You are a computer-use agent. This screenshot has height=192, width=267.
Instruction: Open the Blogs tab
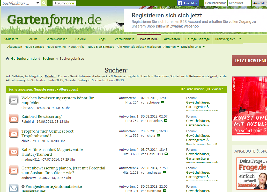click(x=102, y=39)
